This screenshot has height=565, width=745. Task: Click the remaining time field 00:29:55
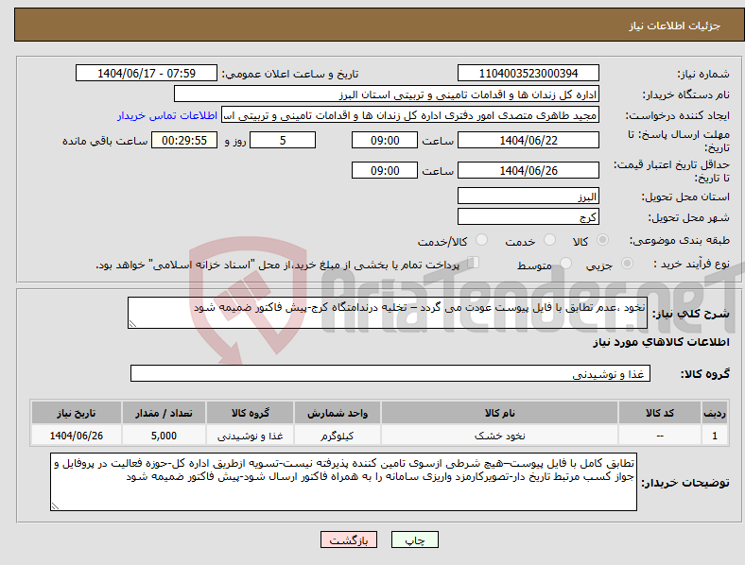184,141
